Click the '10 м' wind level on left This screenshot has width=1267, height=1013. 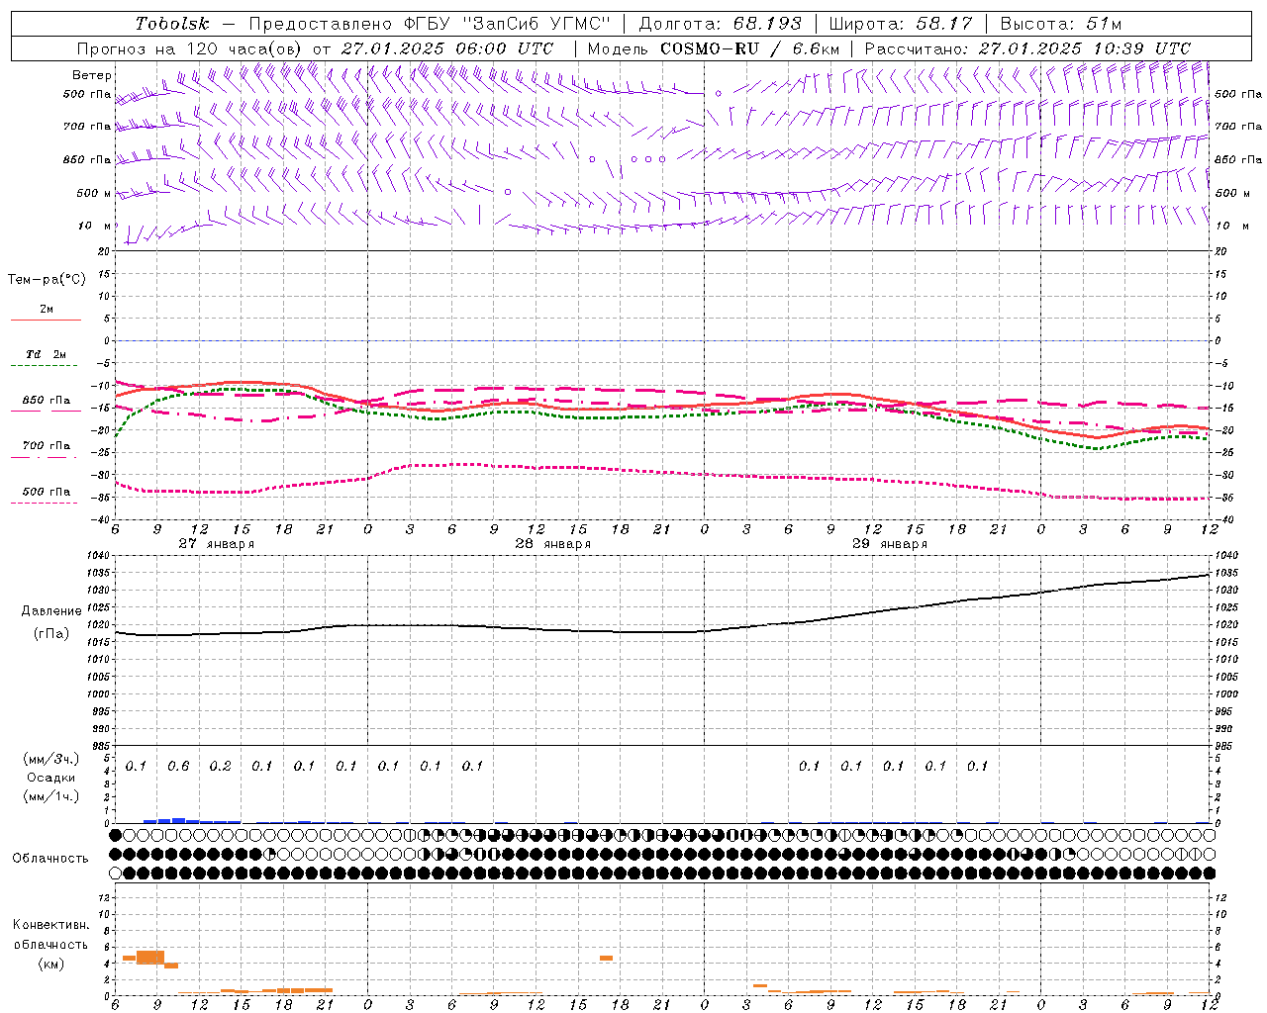click(x=95, y=227)
